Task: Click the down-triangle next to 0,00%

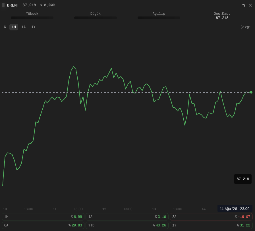Action: (41, 5)
